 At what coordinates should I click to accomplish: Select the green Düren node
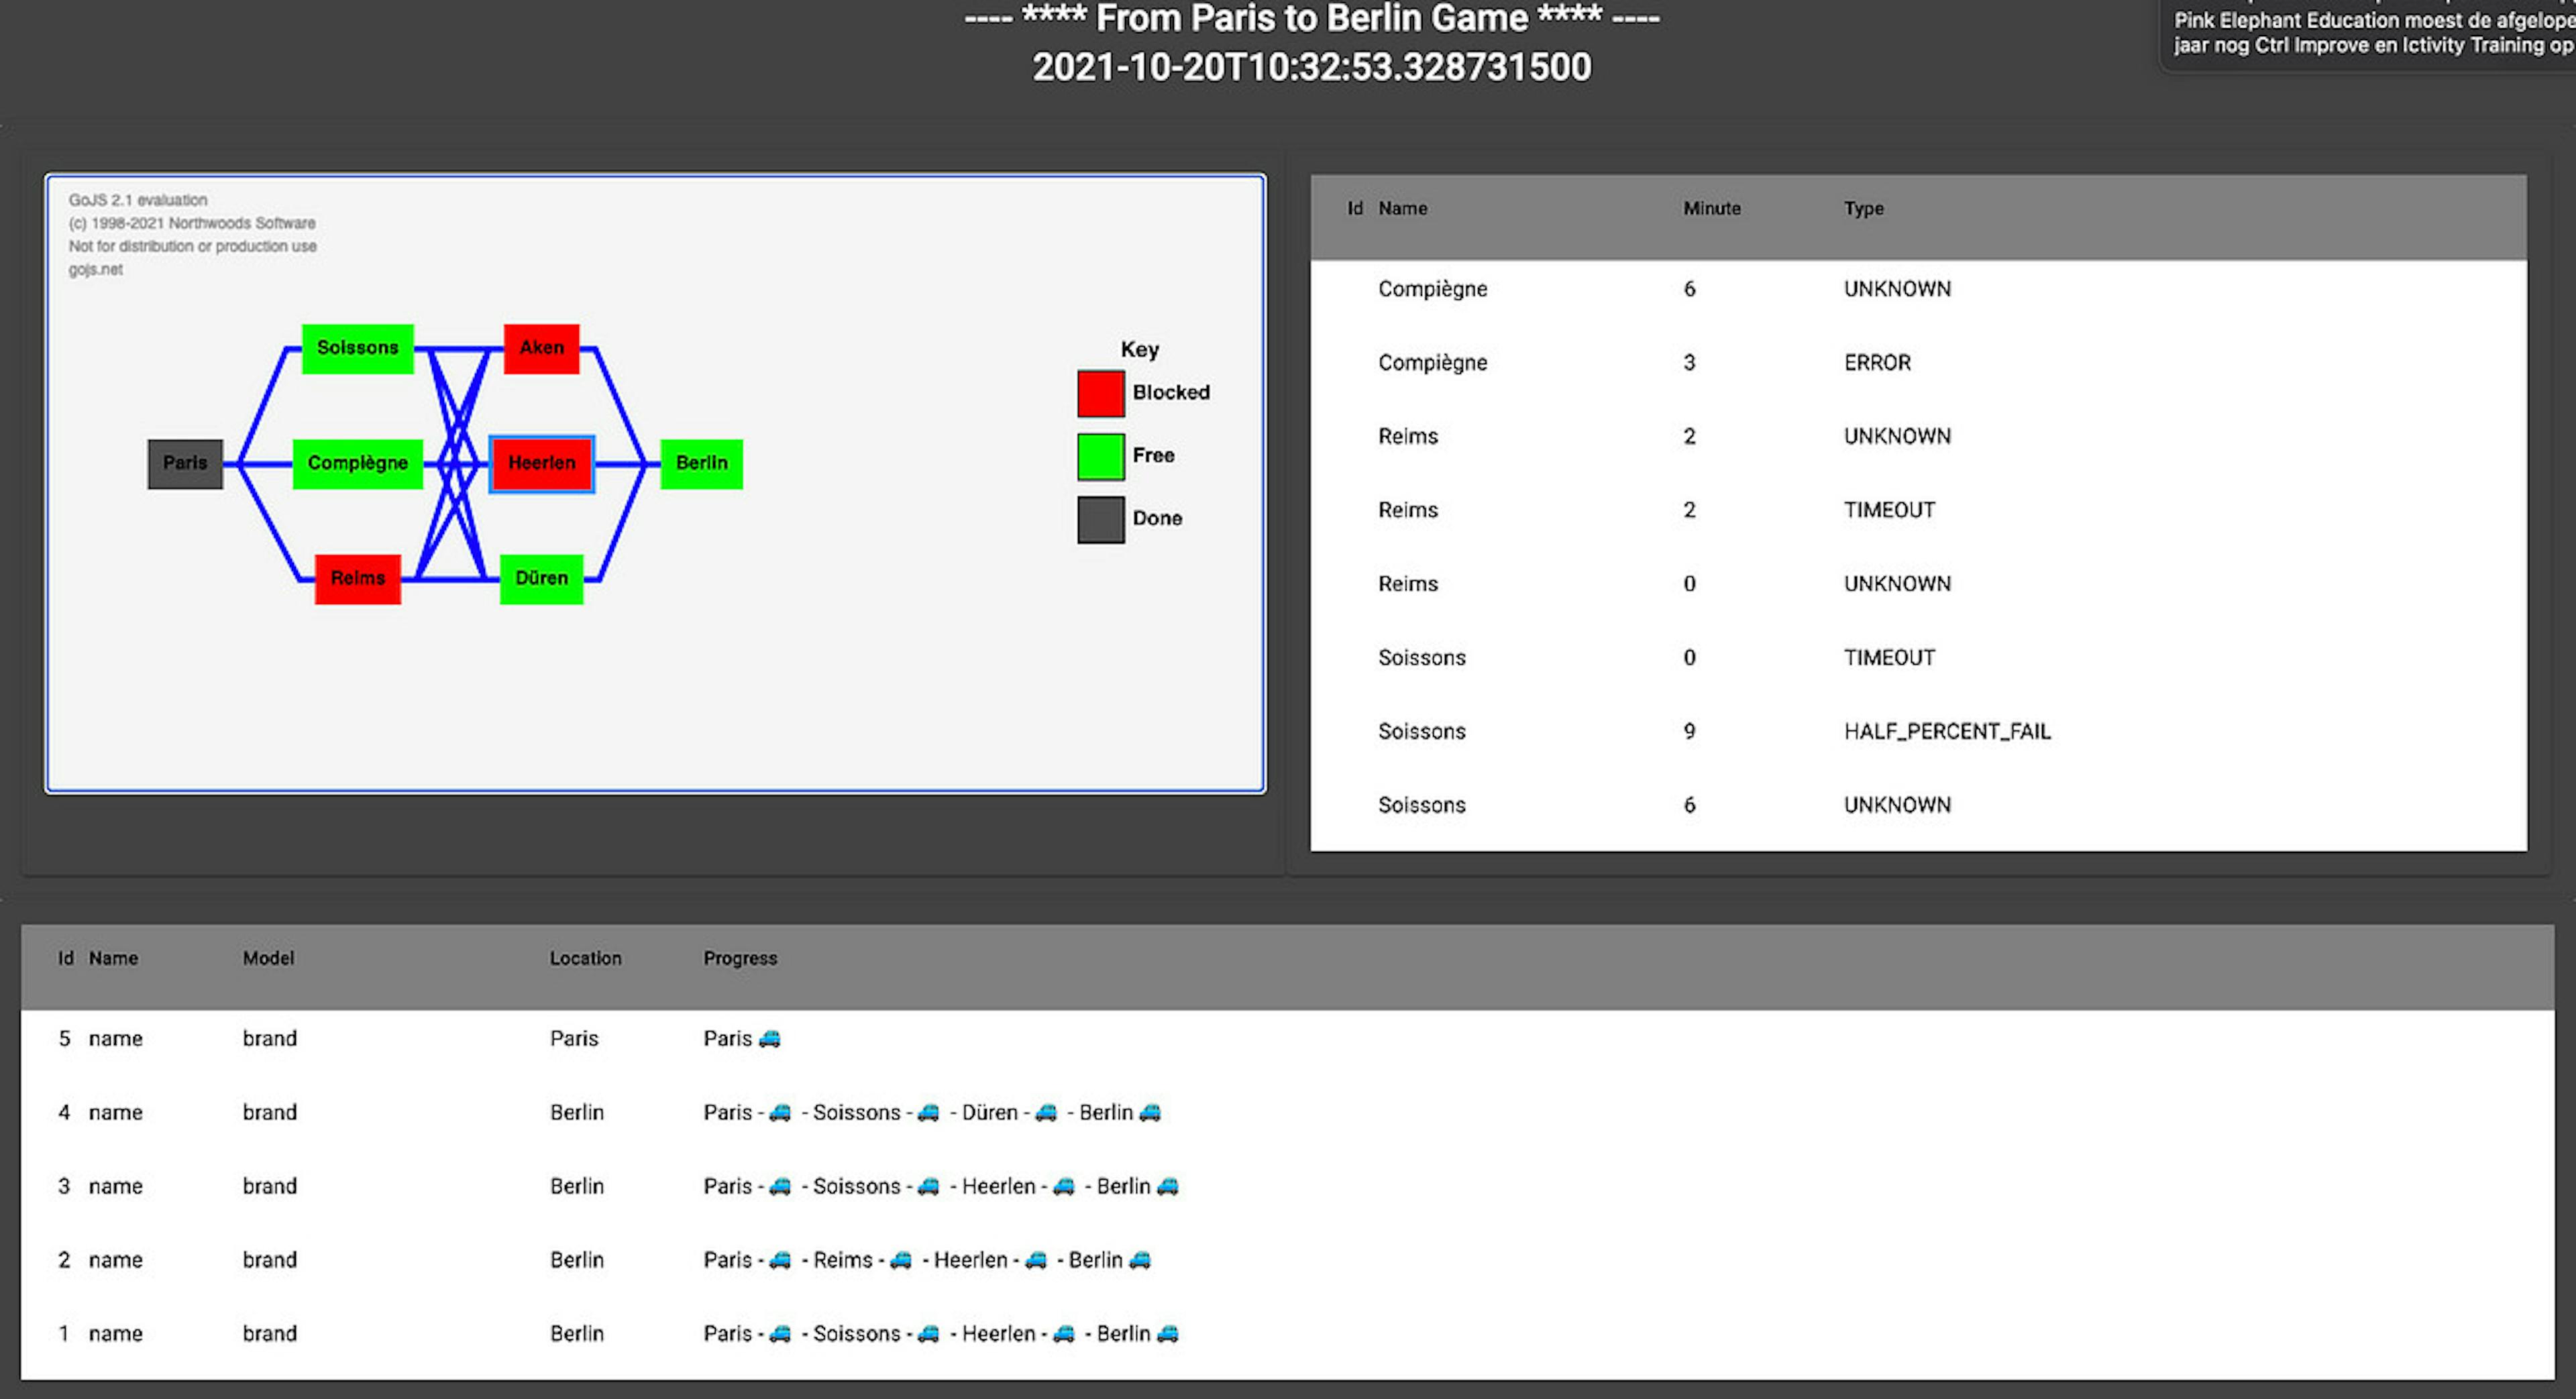click(541, 579)
